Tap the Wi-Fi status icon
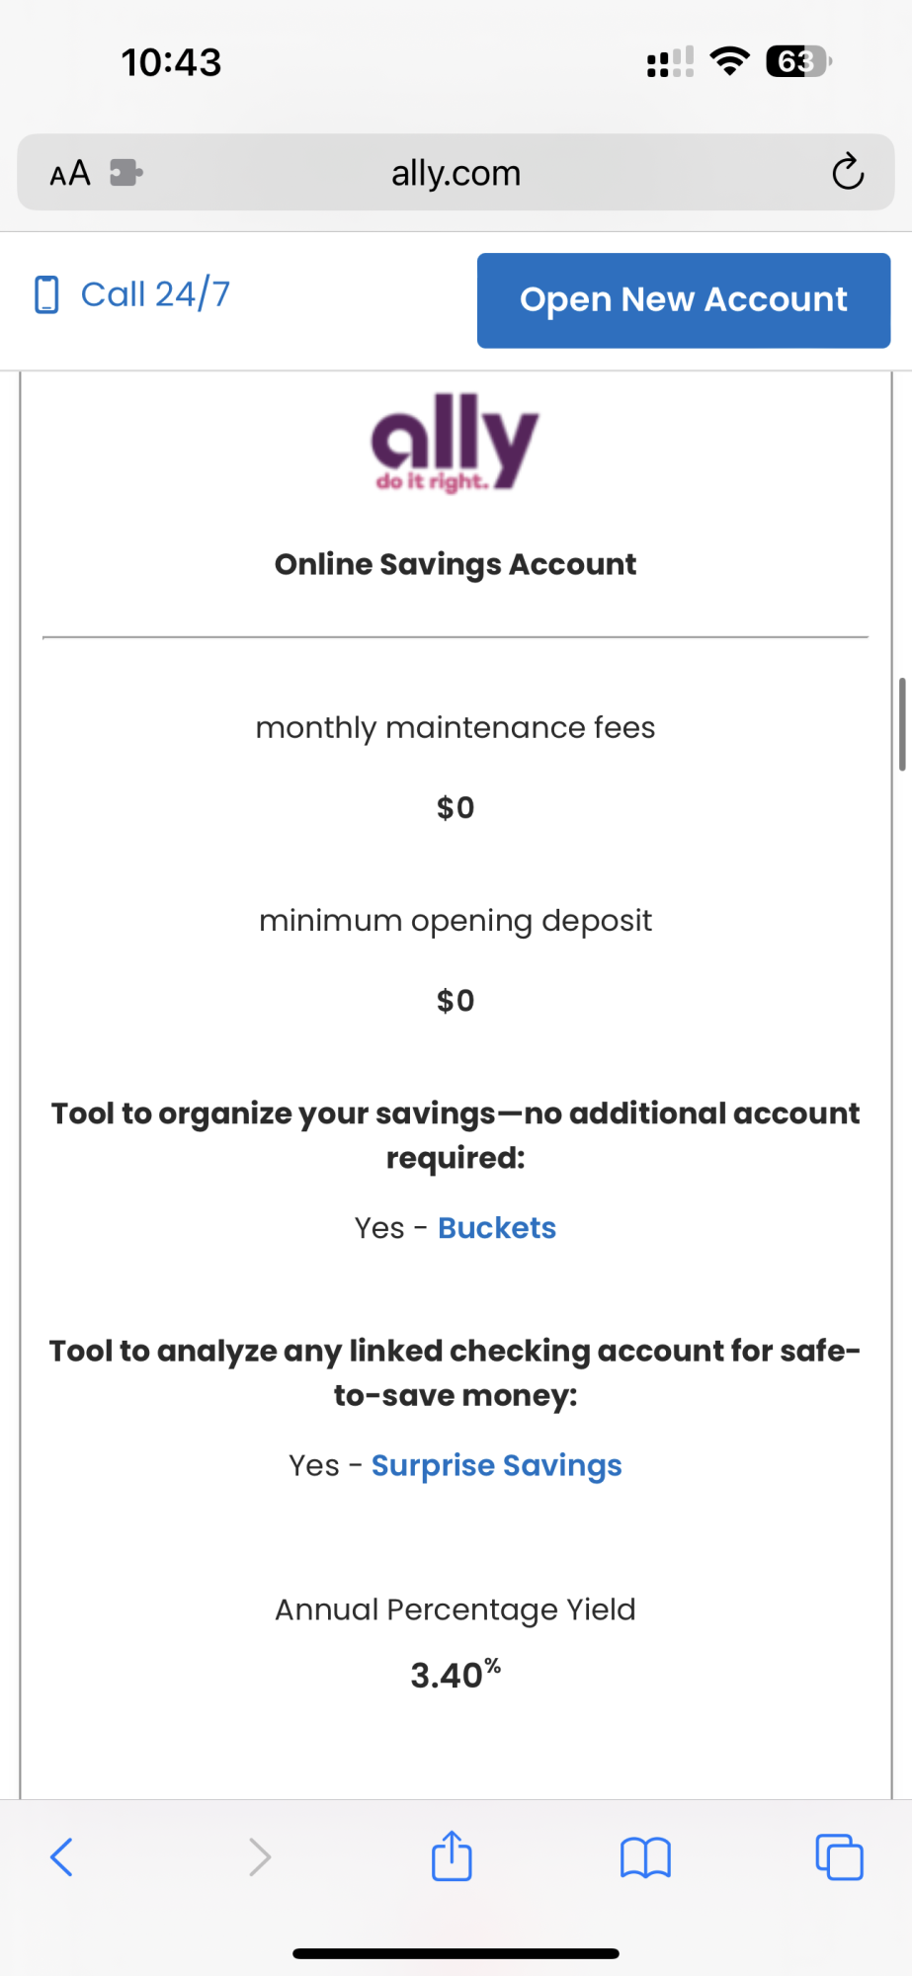912x1976 pixels. (x=730, y=61)
